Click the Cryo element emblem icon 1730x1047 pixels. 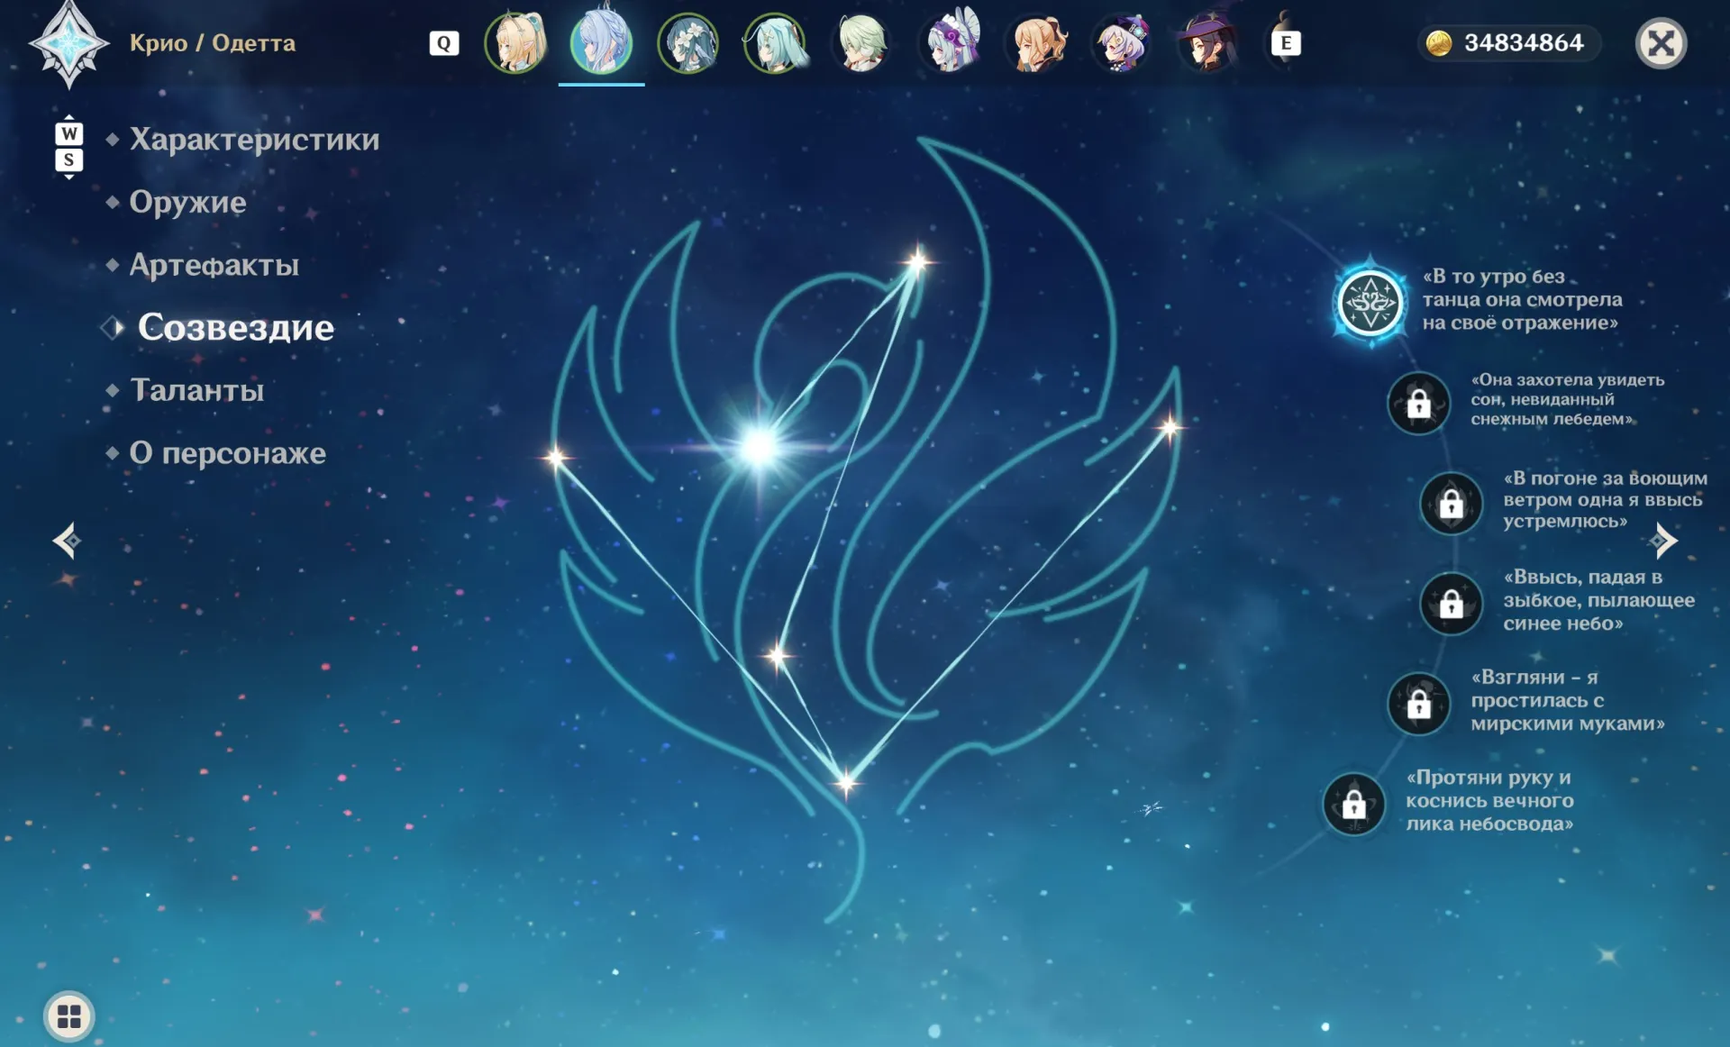pos(69,44)
